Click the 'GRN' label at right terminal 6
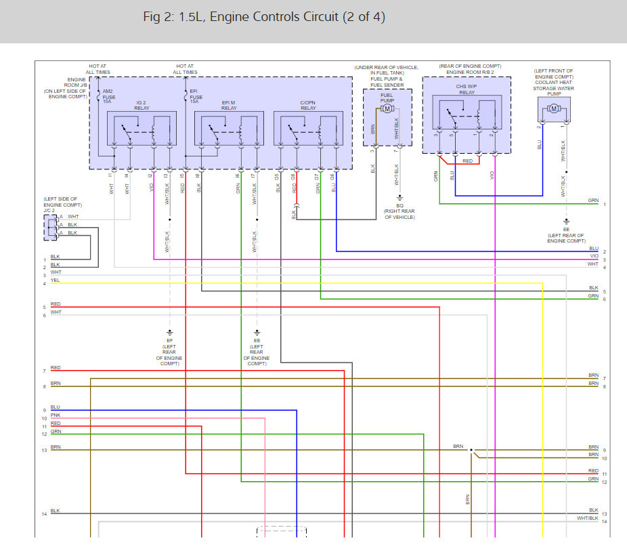Viewport: 627px width, 553px height. point(593,295)
